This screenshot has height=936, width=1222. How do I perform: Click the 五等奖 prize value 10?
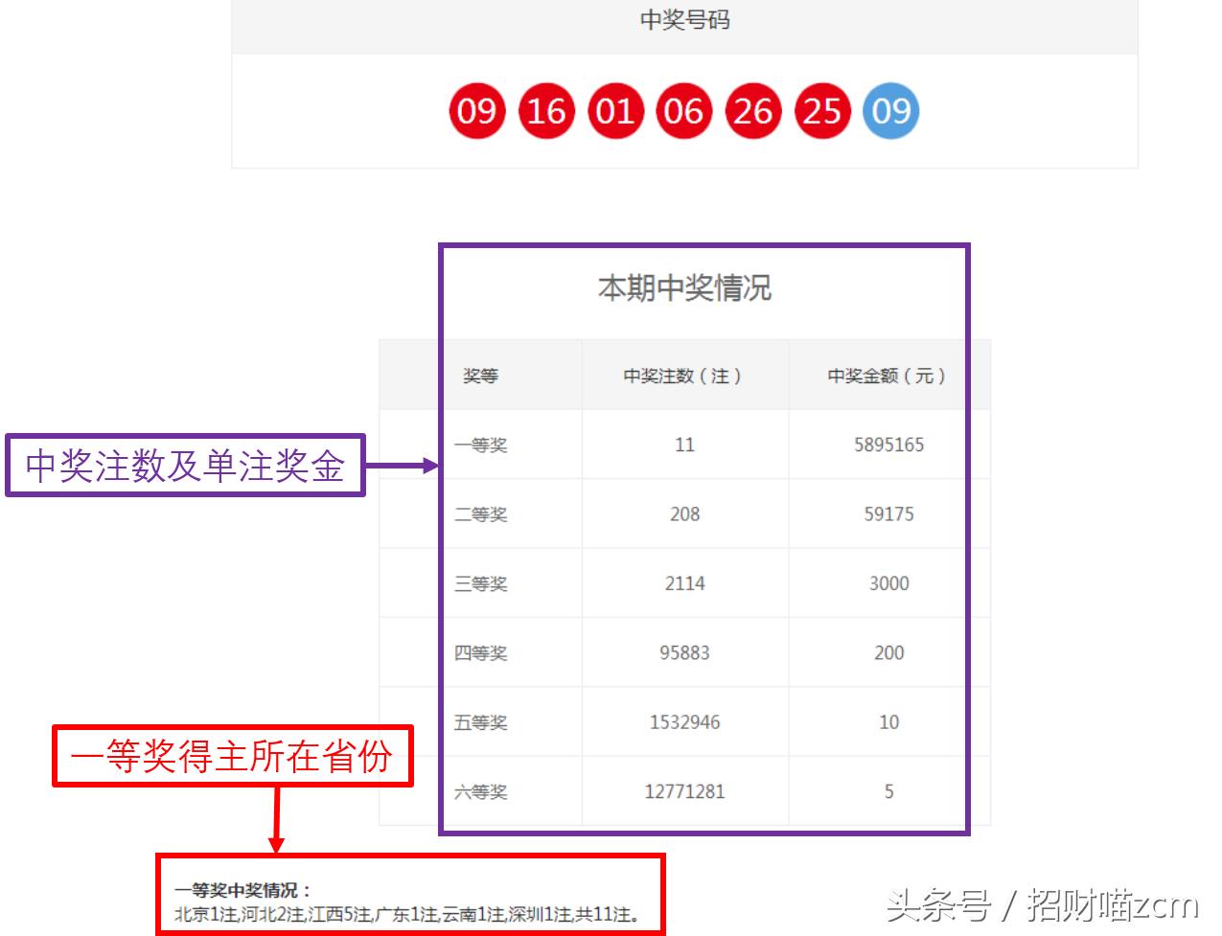pyautogui.click(x=888, y=721)
